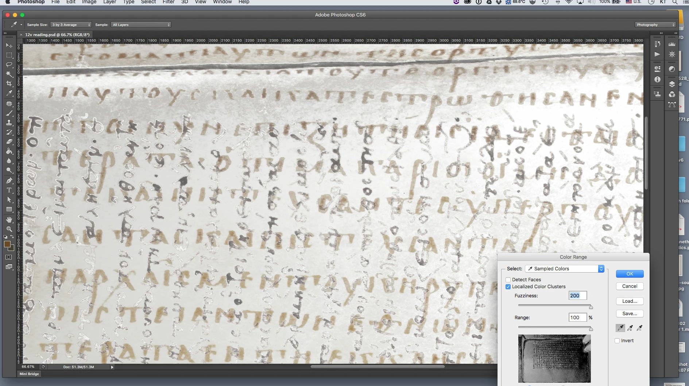Select the History Brush tool
The width and height of the screenshot is (689, 386).
click(9, 132)
